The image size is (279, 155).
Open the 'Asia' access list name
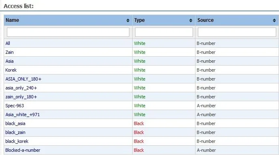[x=9, y=61]
